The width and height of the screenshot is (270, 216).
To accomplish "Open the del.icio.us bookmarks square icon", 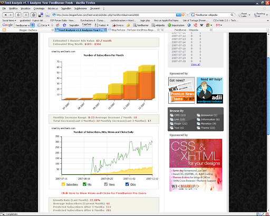I will coord(41,15).
